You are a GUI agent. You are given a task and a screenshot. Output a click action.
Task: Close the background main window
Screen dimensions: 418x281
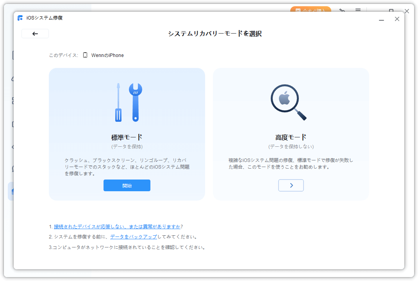point(407,11)
